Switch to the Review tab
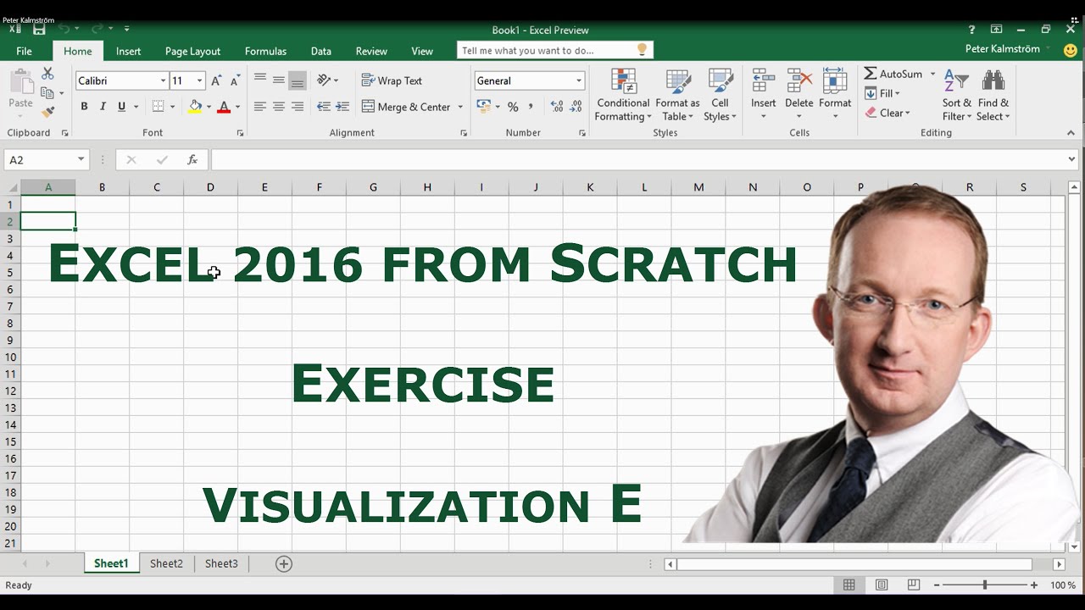Screen dimensions: 1085x610 [x=371, y=51]
